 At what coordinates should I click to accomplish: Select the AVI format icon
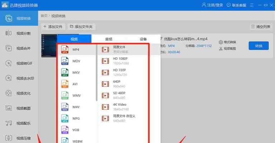pyautogui.click(x=65, y=84)
